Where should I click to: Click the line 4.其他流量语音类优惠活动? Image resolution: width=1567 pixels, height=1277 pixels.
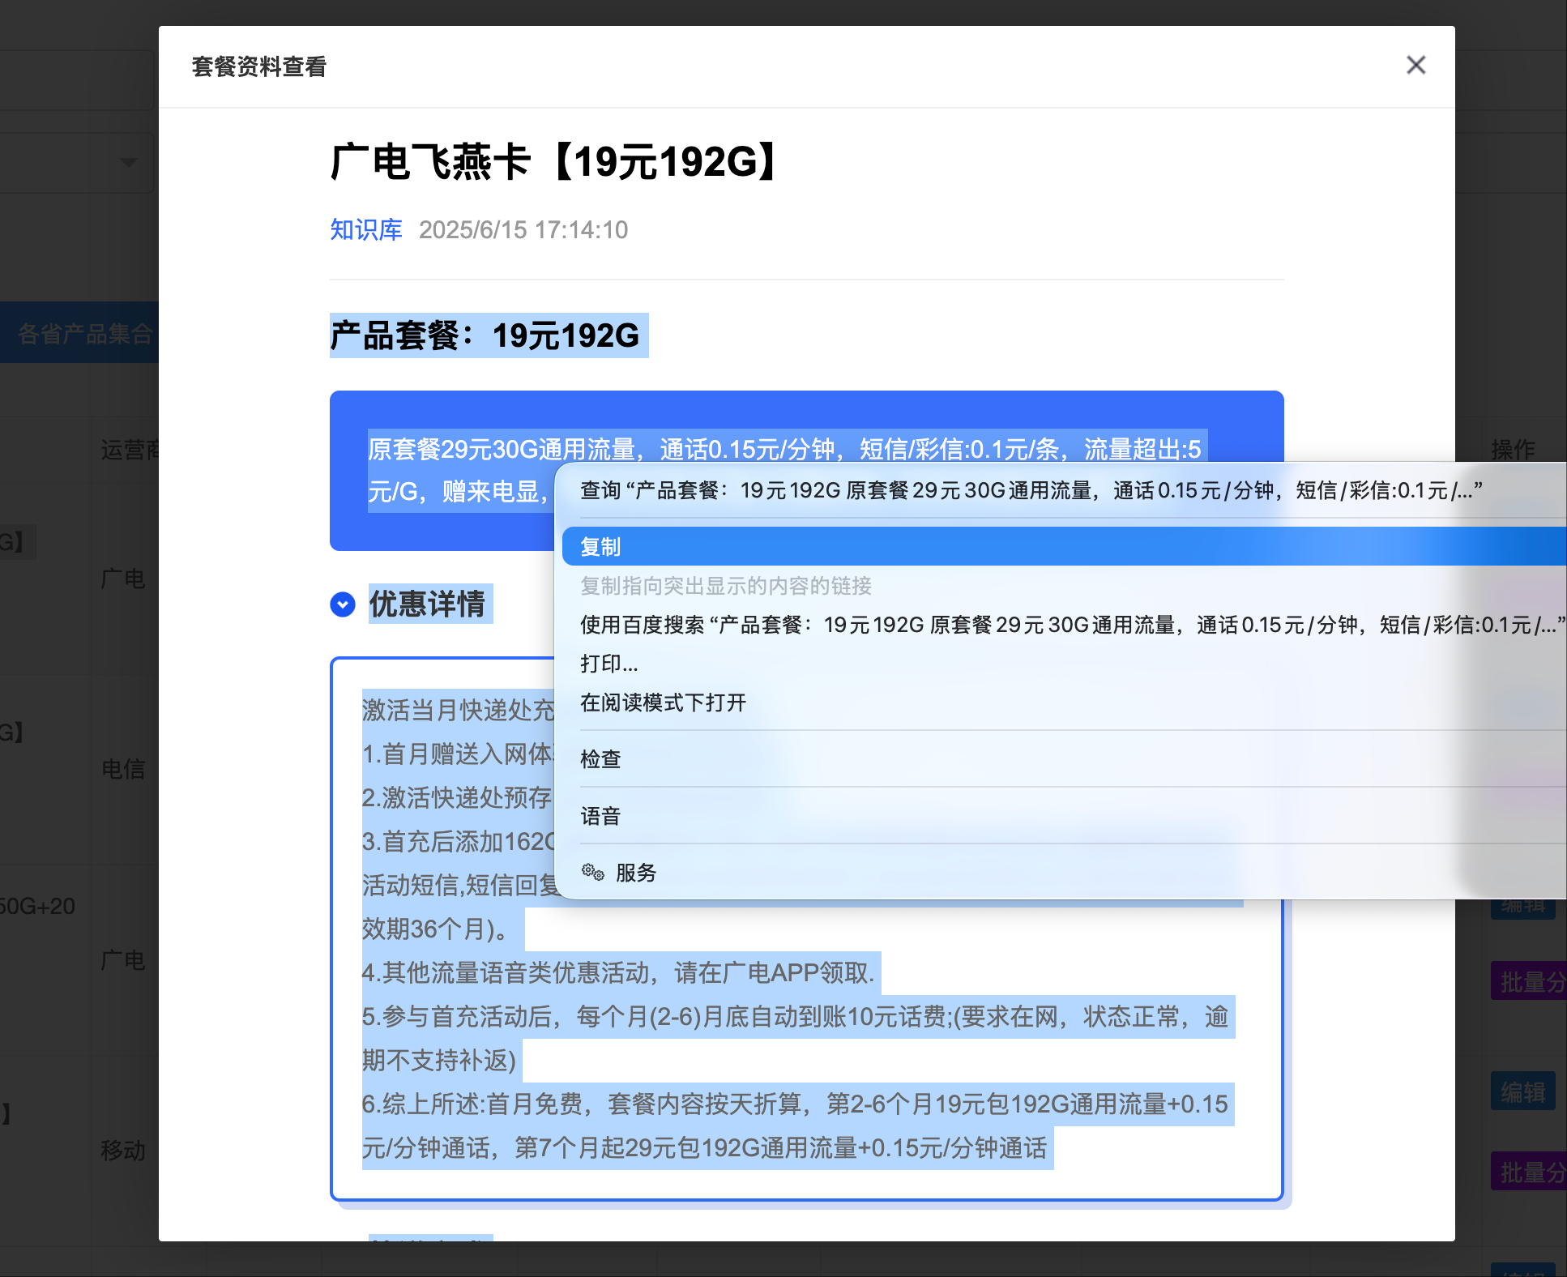[618, 973]
